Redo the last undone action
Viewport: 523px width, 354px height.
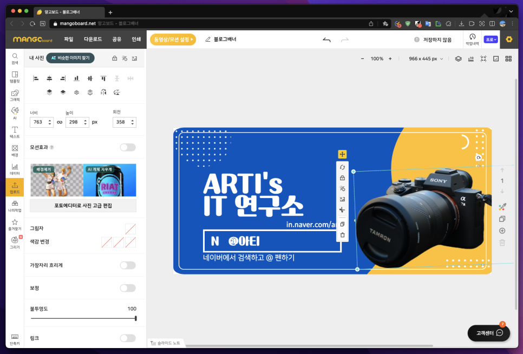(344, 40)
